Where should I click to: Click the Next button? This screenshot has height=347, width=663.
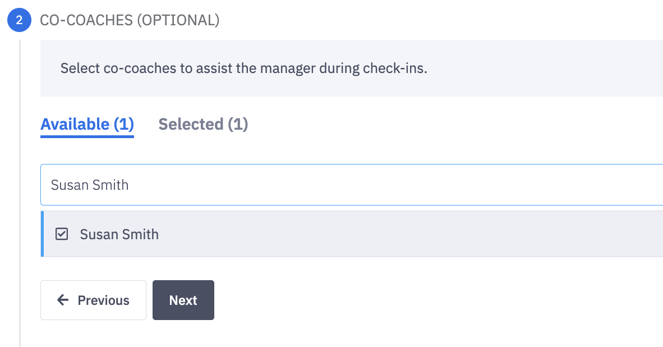click(x=183, y=300)
